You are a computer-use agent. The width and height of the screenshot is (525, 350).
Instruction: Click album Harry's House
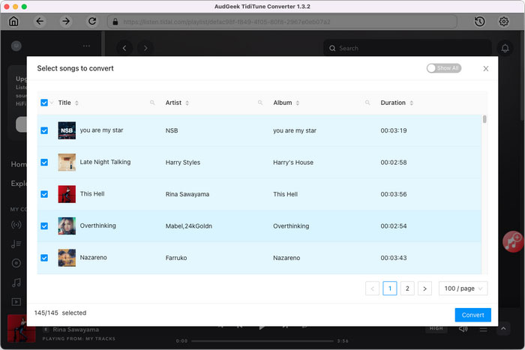293,163
